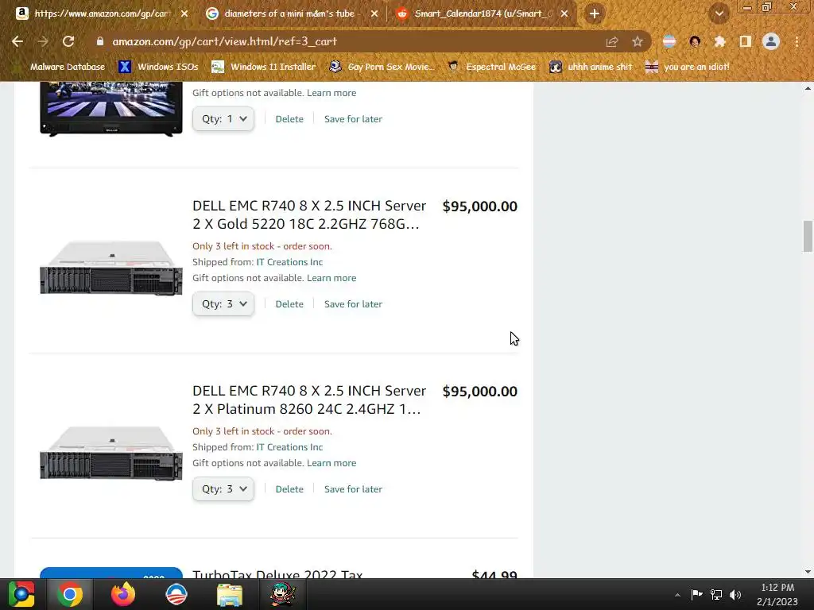Click Learn more for Gold 5220 server
Screen dimensions: 814x610
(x=331, y=278)
